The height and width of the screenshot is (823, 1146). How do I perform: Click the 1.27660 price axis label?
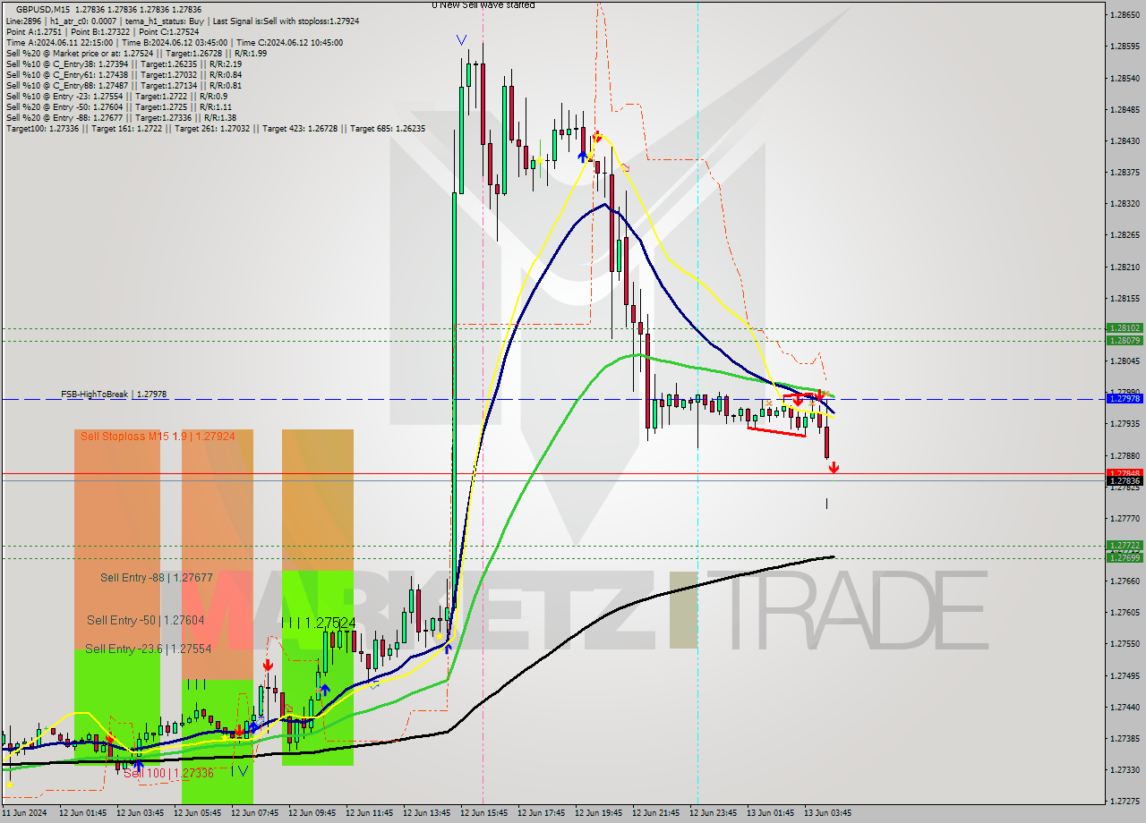[1125, 581]
